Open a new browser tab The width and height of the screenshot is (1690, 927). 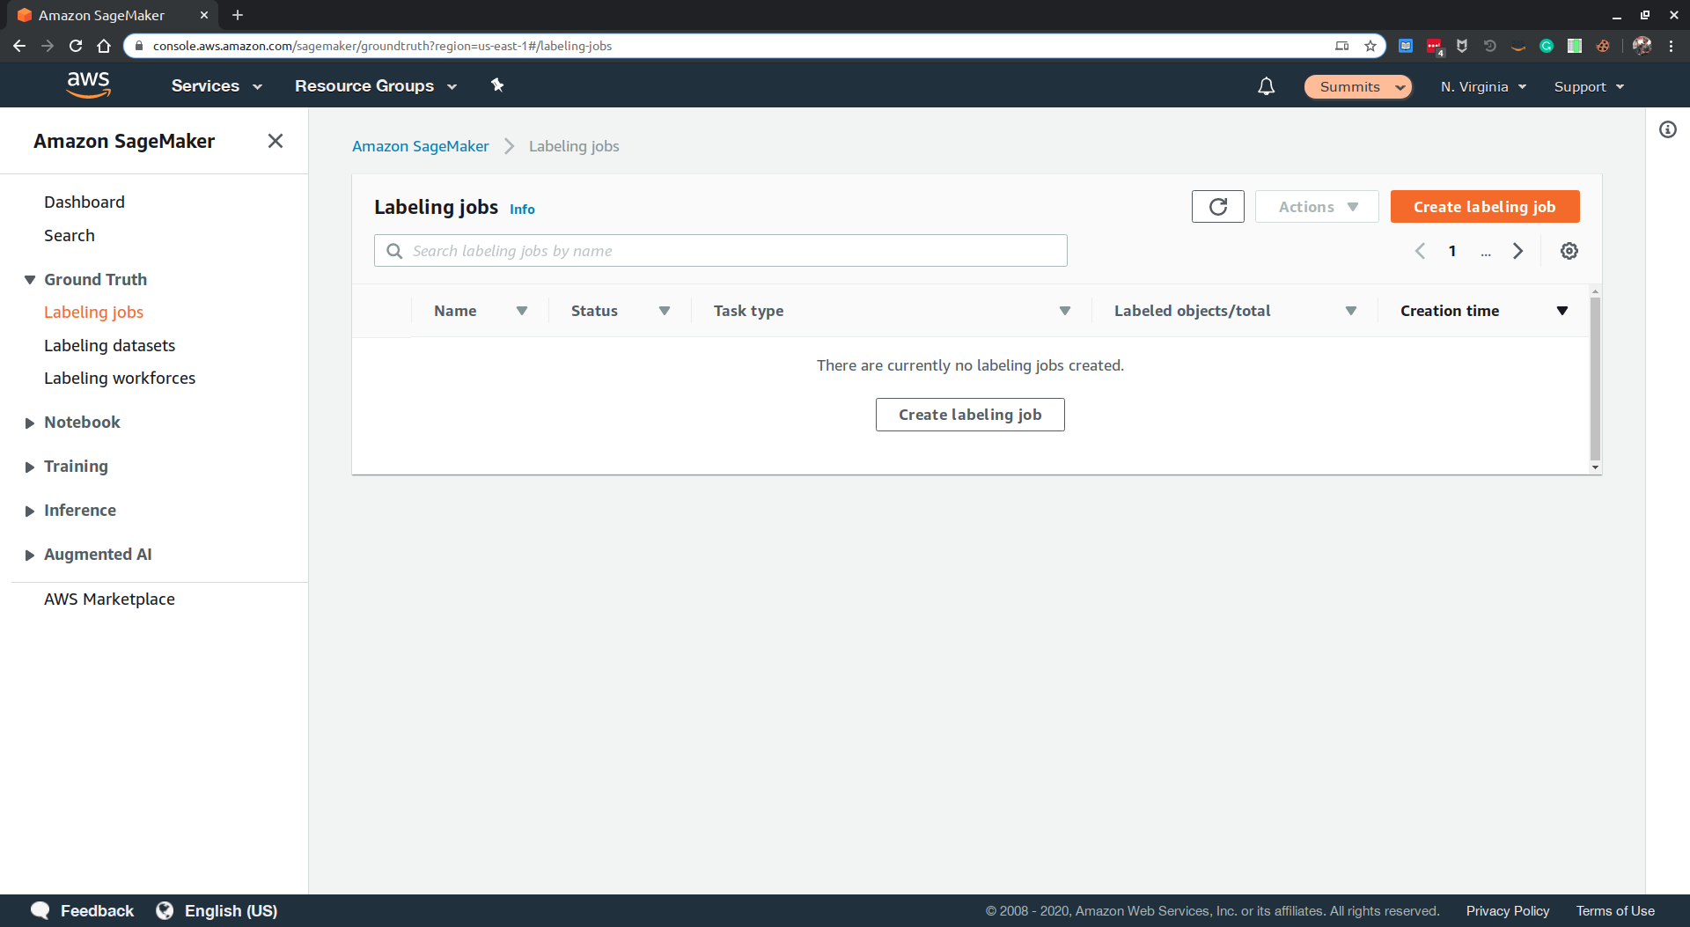coord(238,15)
